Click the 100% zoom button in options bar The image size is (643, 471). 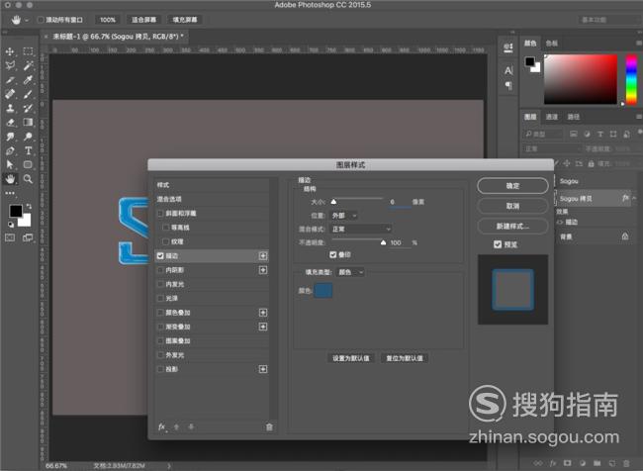108,20
